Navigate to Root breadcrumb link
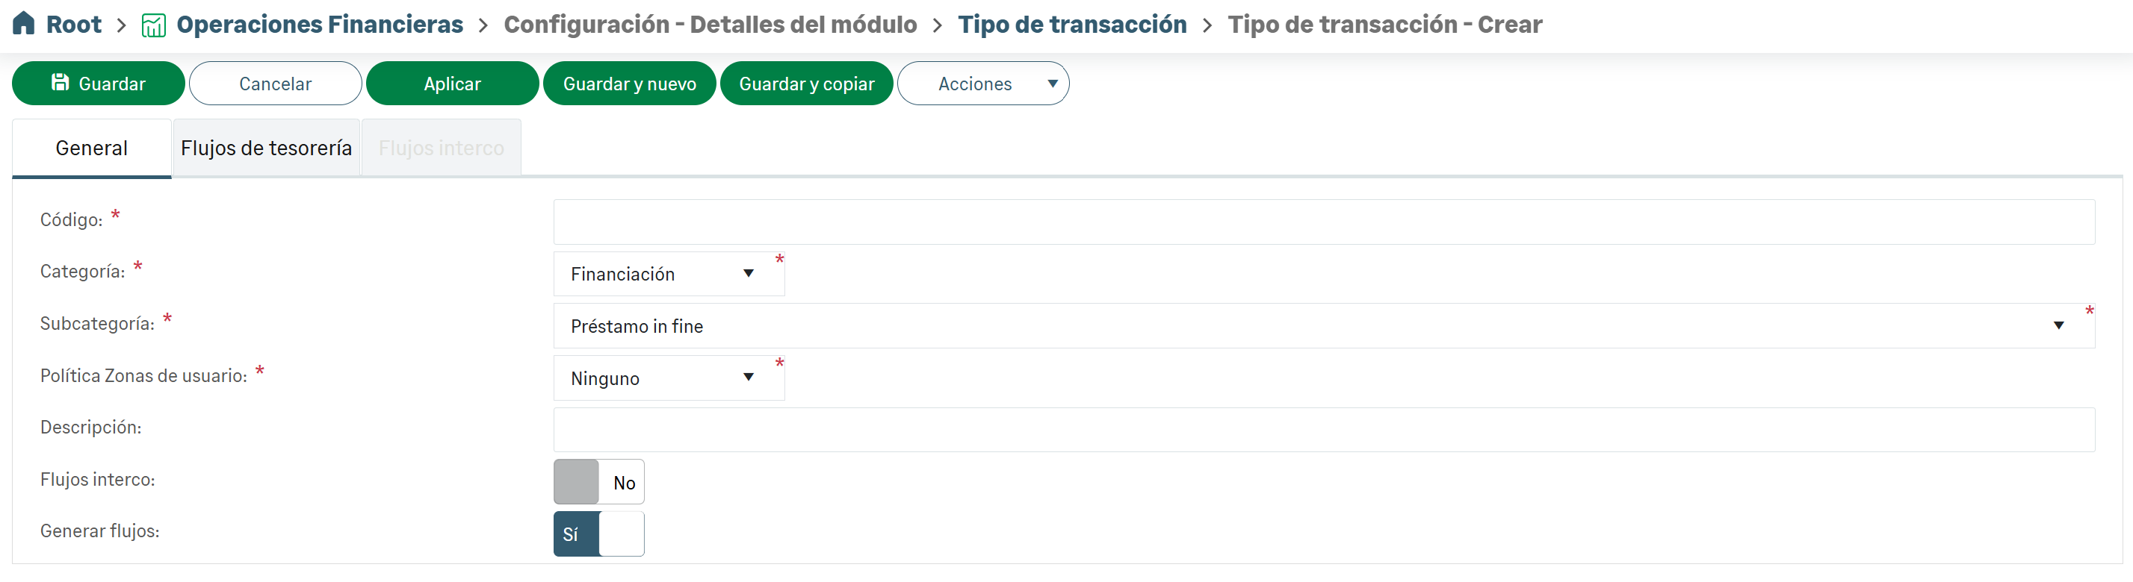This screenshot has height=582, width=2133. (74, 25)
